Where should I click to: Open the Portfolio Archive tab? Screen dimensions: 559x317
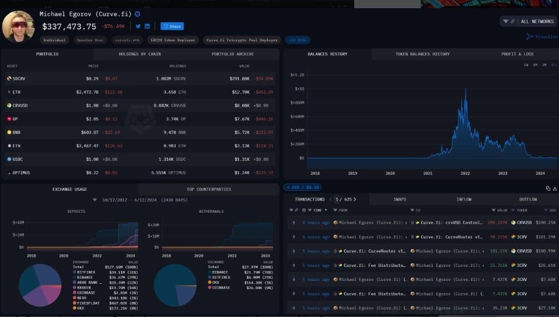click(232, 54)
